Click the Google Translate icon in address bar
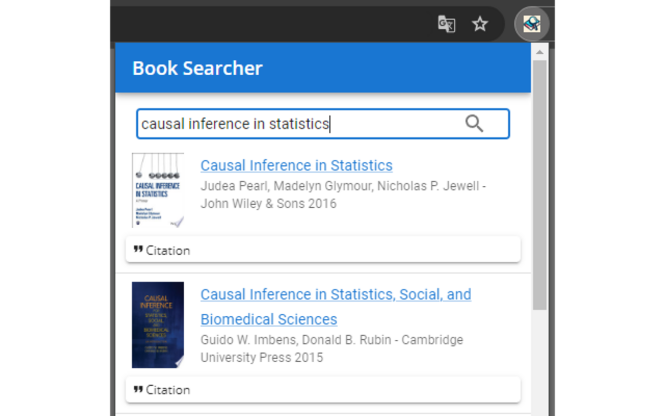The width and height of the screenshot is (665, 416). point(446,24)
